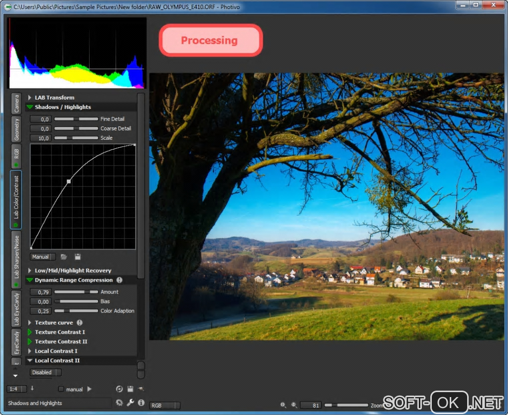Select the Lab Color/Contrast tab

16,200
